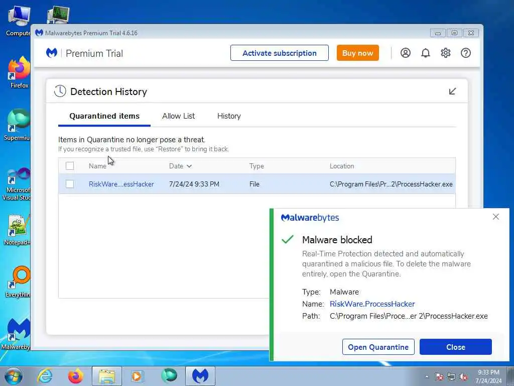The image size is (514, 386).
Task: Click the taskbar clock showing 9:33 PM
Action: (488, 376)
